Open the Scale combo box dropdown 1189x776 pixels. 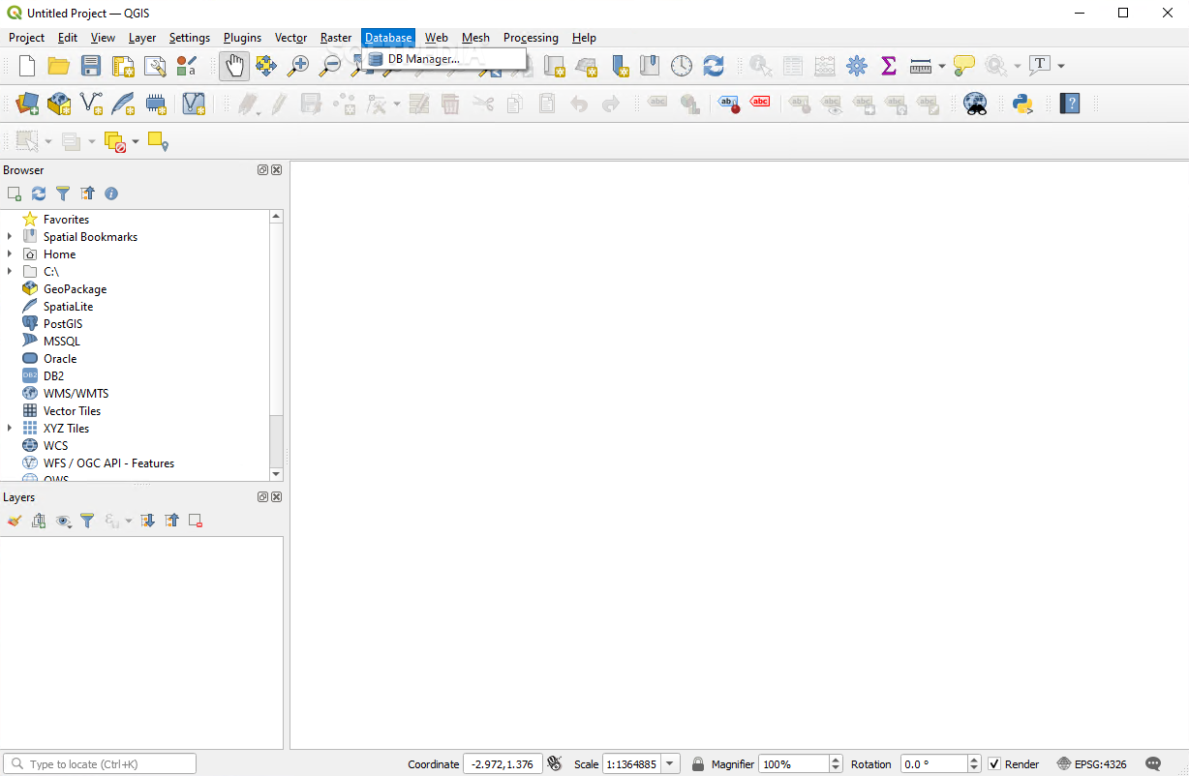pos(671,764)
